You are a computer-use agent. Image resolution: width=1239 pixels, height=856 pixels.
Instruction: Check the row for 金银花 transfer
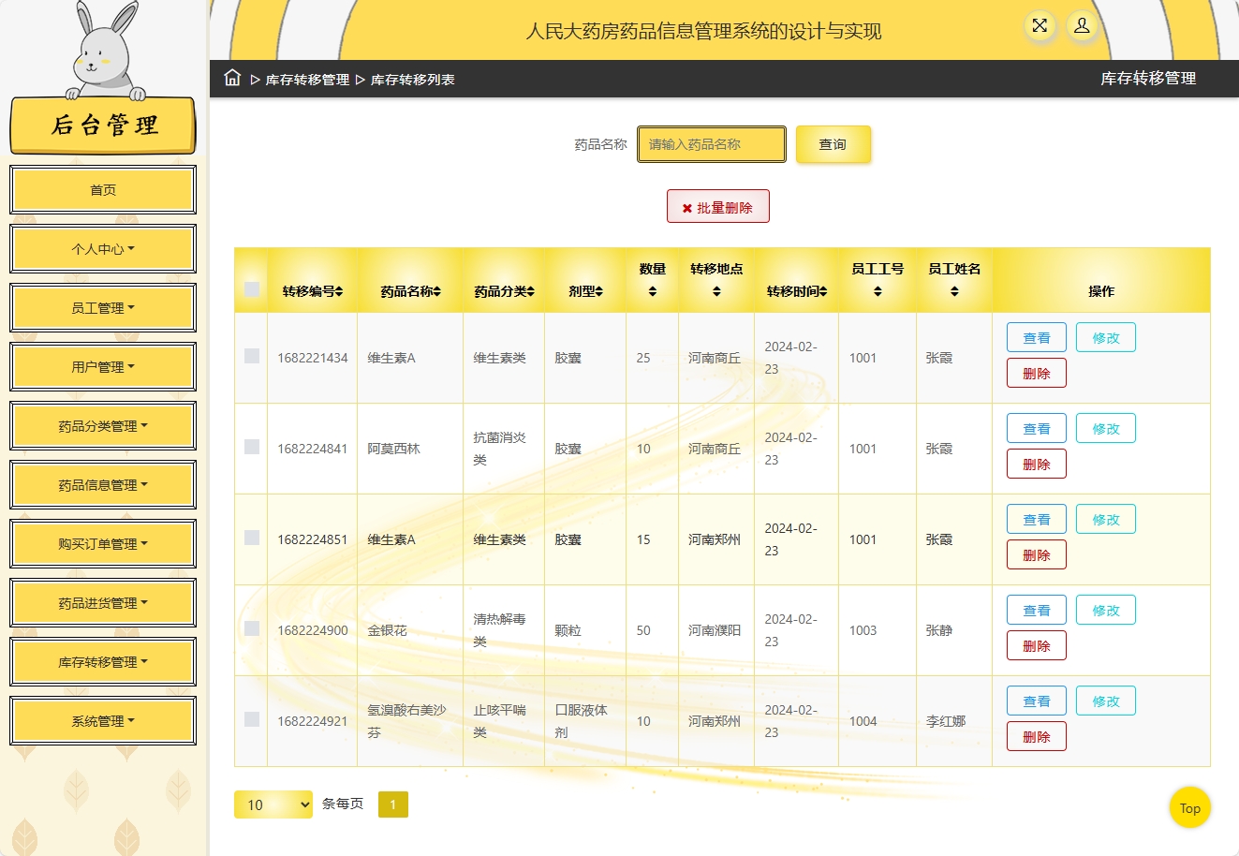click(251, 628)
